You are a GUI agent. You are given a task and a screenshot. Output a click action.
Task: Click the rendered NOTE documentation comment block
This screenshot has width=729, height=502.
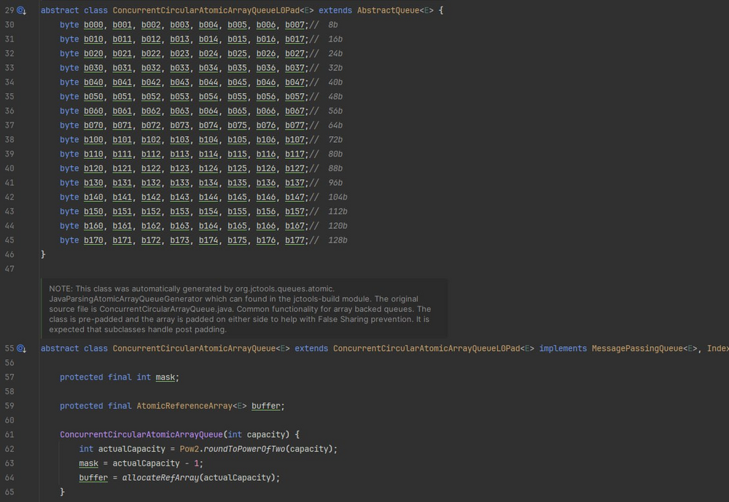pyautogui.click(x=244, y=309)
